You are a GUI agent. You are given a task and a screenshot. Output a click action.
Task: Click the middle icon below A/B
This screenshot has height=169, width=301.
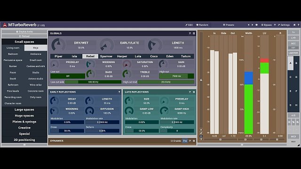coord(293,122)
